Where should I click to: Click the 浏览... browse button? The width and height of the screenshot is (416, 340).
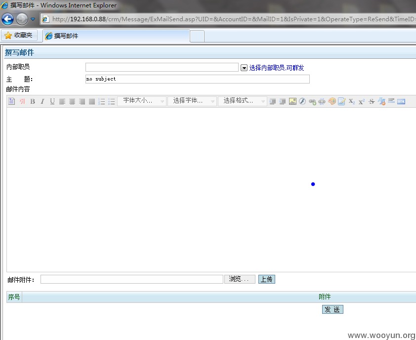(x=240, y=279)
